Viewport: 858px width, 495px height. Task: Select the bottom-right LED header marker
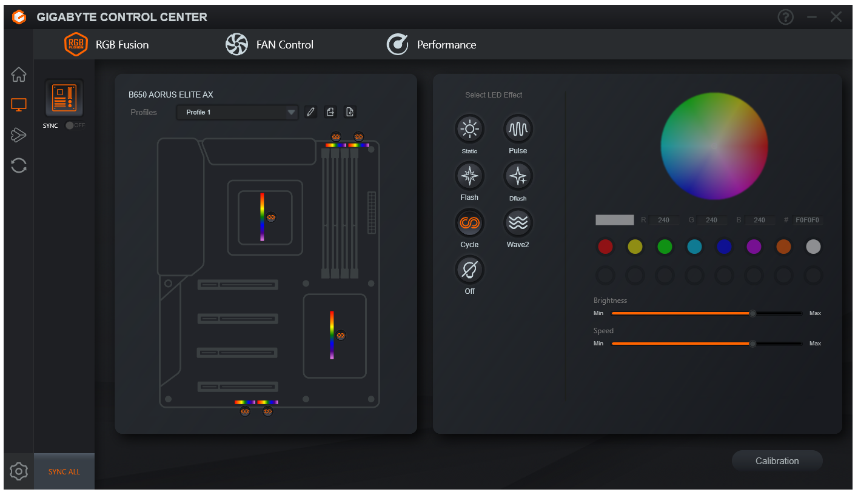point(267,411)
